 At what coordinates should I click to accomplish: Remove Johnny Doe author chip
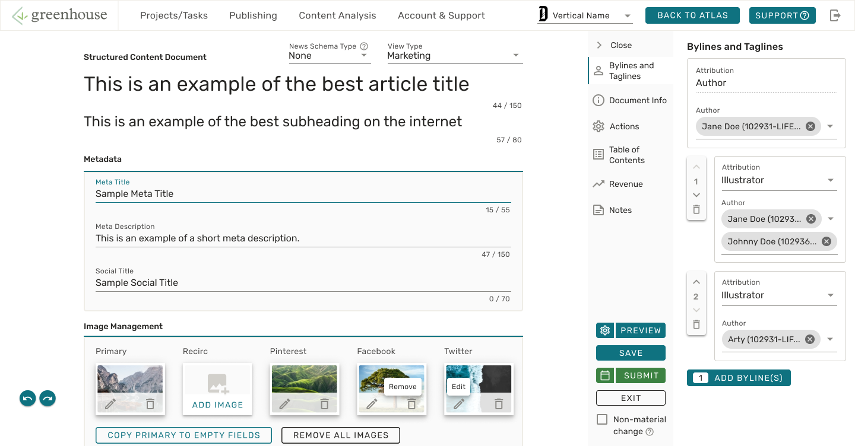point(826,241)
